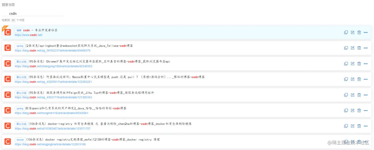Select the spring tag on springboot整合websocket bookmark
374x150 pixels.
20,46
